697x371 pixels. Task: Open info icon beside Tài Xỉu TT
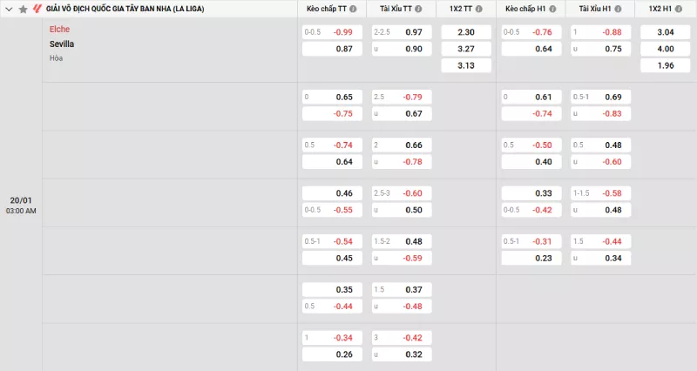tap(417, 9)
